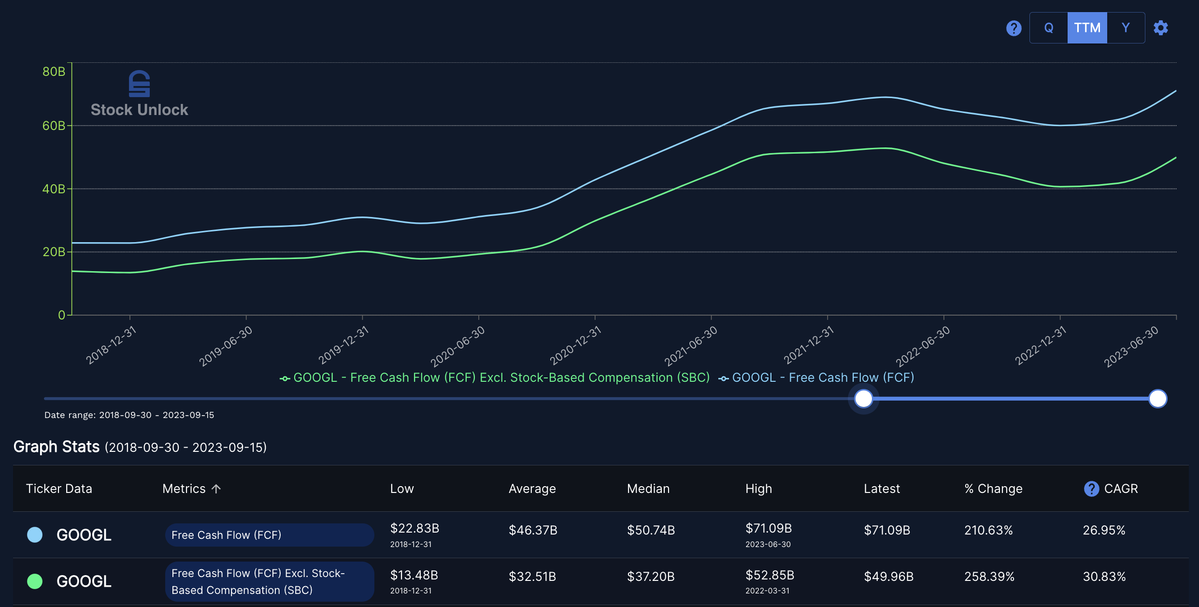Viewport: 1199px width, 607px height.
Task: Click the 30.83% CAGR value
Action: click(1104, 577)
